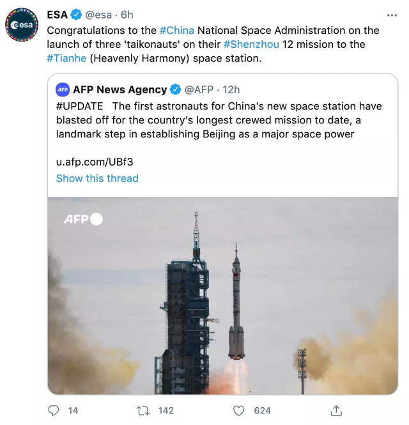This screenshot has height=425, width=409.
Task: Click the 6h tweet timestamp
Action: (127, 15)
